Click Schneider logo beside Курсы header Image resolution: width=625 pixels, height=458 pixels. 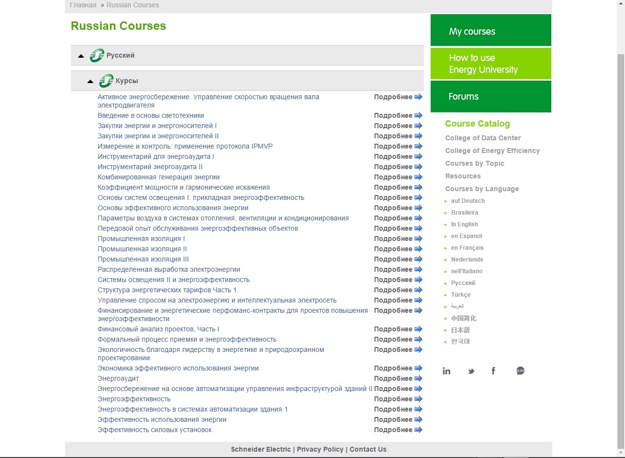[x=106, y=81]
